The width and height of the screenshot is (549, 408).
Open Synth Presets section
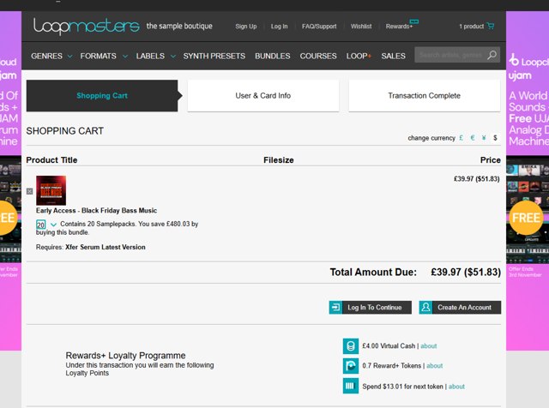pyautogui.click(x=214, y=56)
